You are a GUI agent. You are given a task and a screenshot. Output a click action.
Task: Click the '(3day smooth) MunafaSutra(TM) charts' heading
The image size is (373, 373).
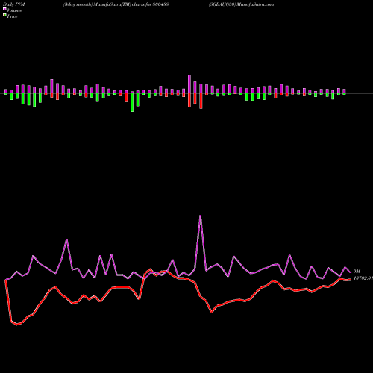pyautogui.click(x=104, y=4)
